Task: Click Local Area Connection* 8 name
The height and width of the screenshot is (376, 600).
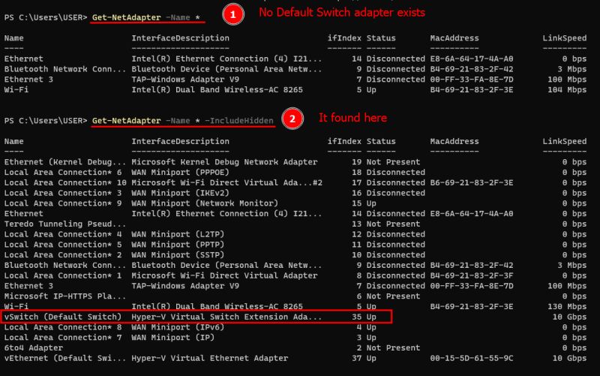Action: coord(63,327)
